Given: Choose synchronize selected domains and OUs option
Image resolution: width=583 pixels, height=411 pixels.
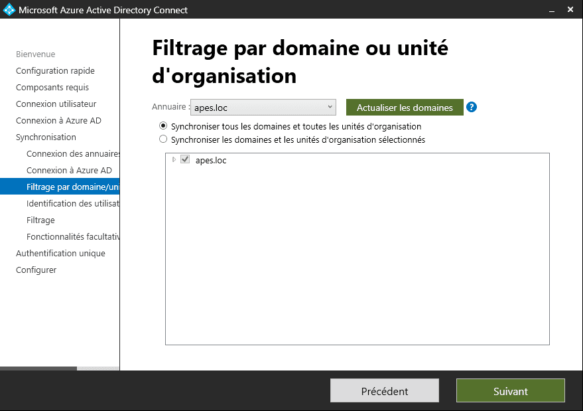Looking at the screenshot, I should click(x=163, y=139).
